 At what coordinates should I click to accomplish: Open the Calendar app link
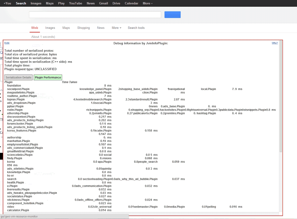point(131,3)
